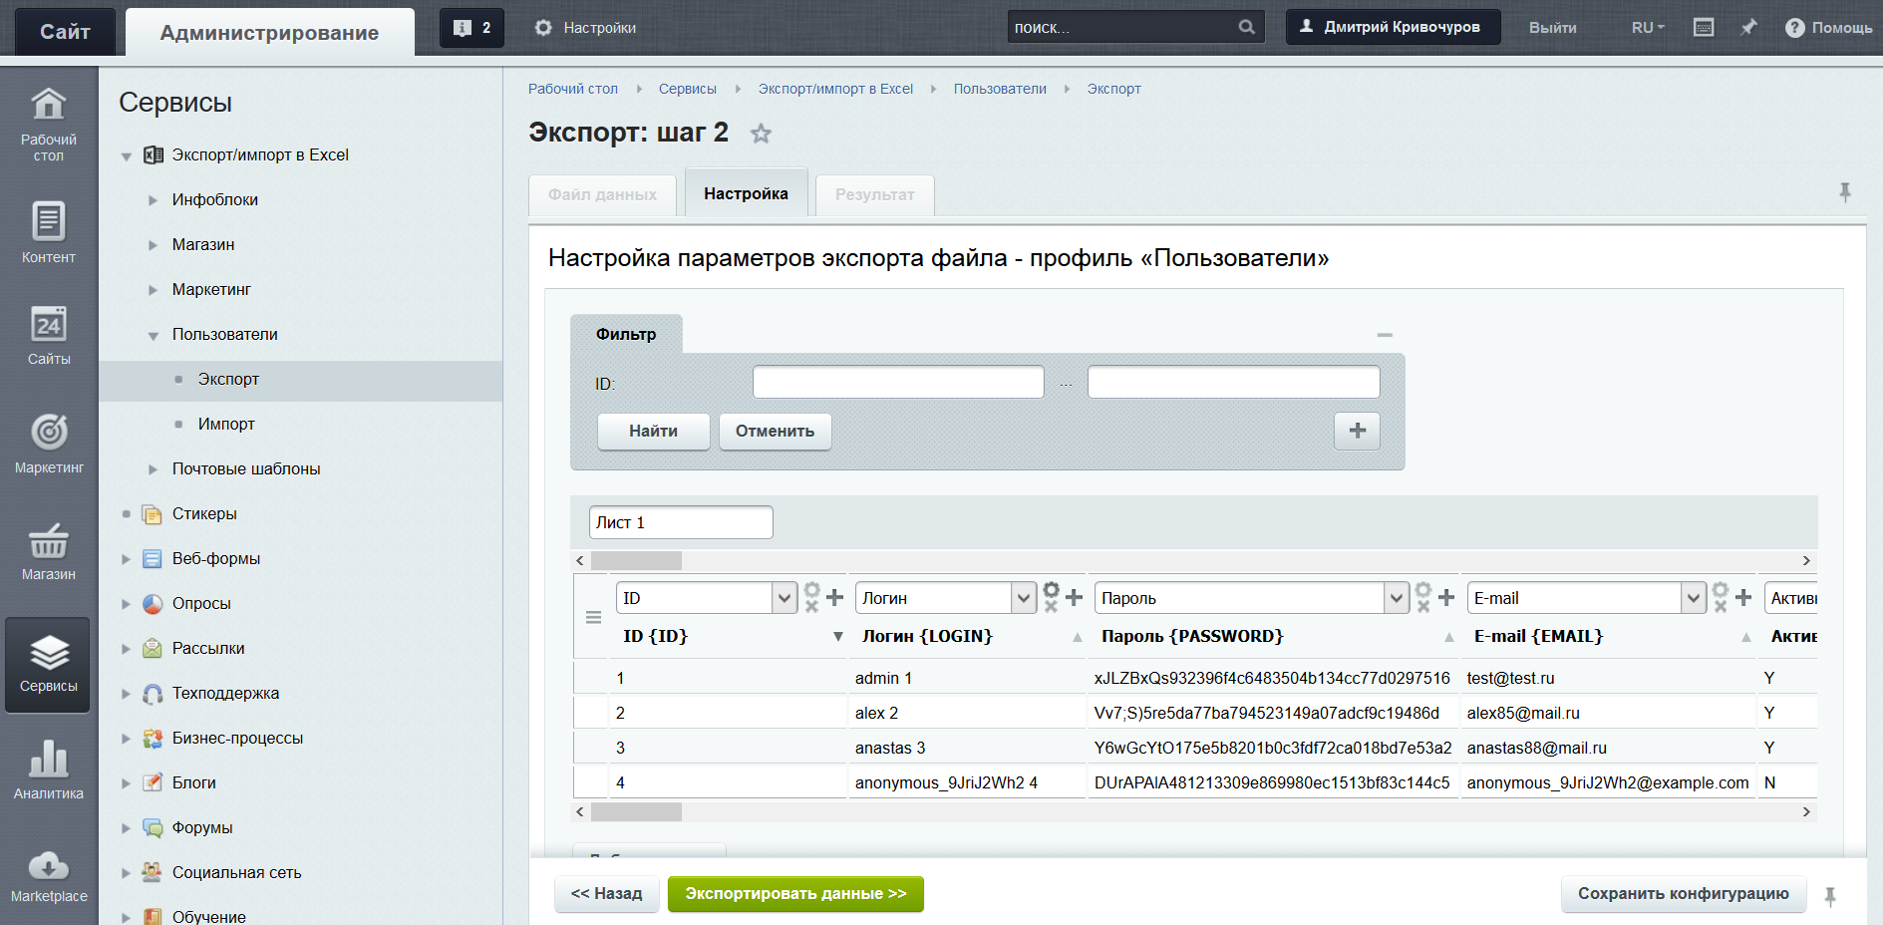Add a column after Логин with plus
1883x925 pixels.
[1074, 598]
